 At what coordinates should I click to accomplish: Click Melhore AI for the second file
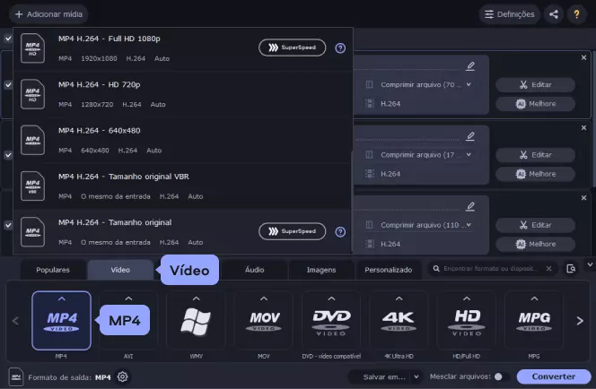(x=535, y=174)
